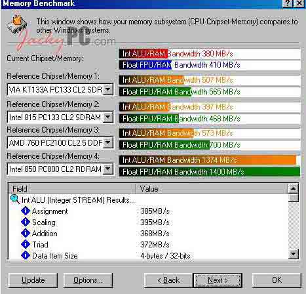
Task: Expand the Intel 850 PC800 RDRAM dropdown
Action: [x=108, y=169]
